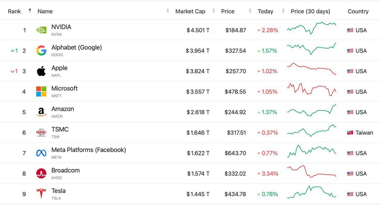The width and height of the screenshot is (381, 205).
Task: Click the Amazon logo icon
Action: tap(41, 112)
